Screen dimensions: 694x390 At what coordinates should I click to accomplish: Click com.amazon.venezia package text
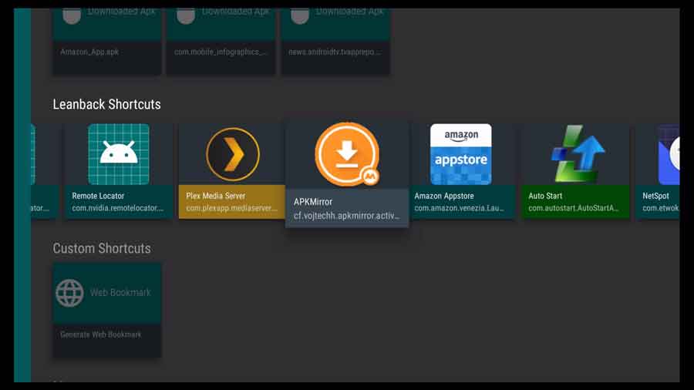(459, 208)
